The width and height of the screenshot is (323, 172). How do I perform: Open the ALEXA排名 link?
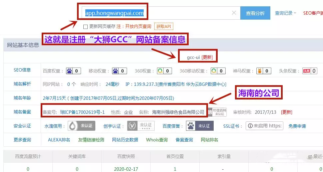59,140
